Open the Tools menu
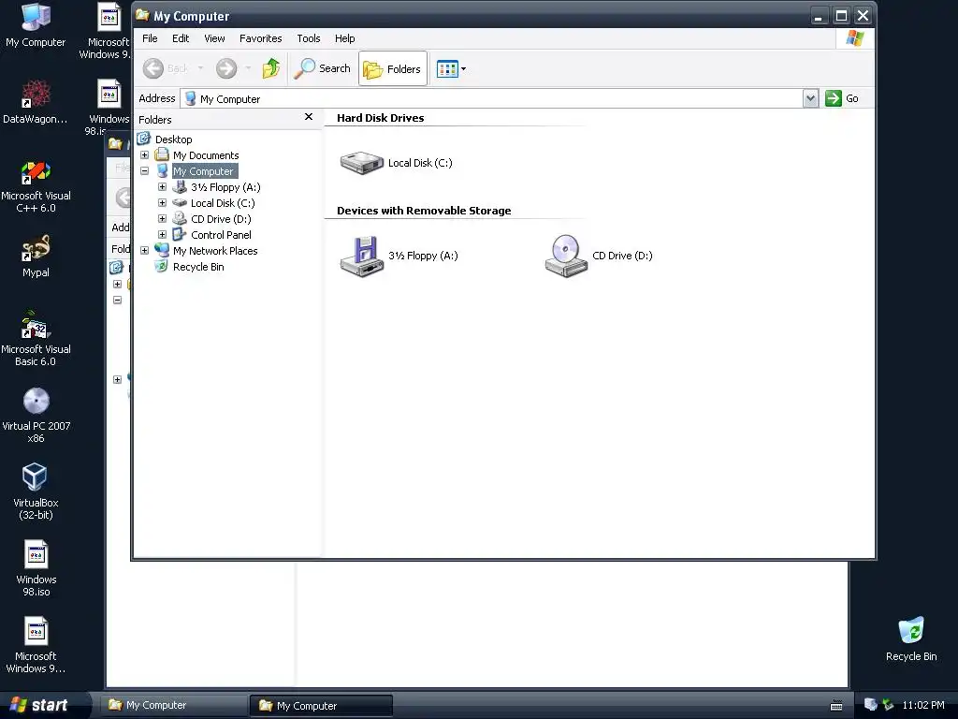This screenshot has width=958, height=719. coord(309,38)
